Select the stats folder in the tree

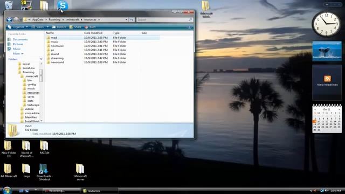click(30, 101)
